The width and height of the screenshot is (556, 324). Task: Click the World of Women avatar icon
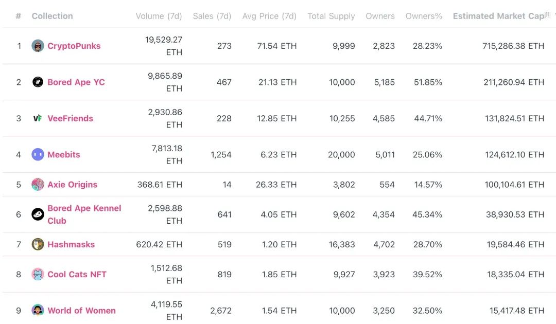[x=38, y=311]
